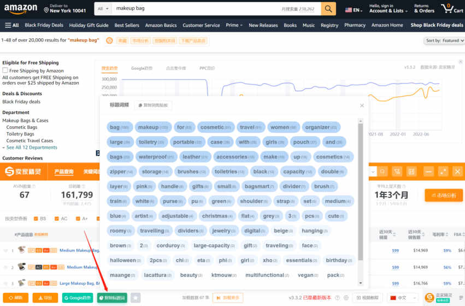
Task: Click the copy-to-clipboard button in popup header
Action: (153, 105)
